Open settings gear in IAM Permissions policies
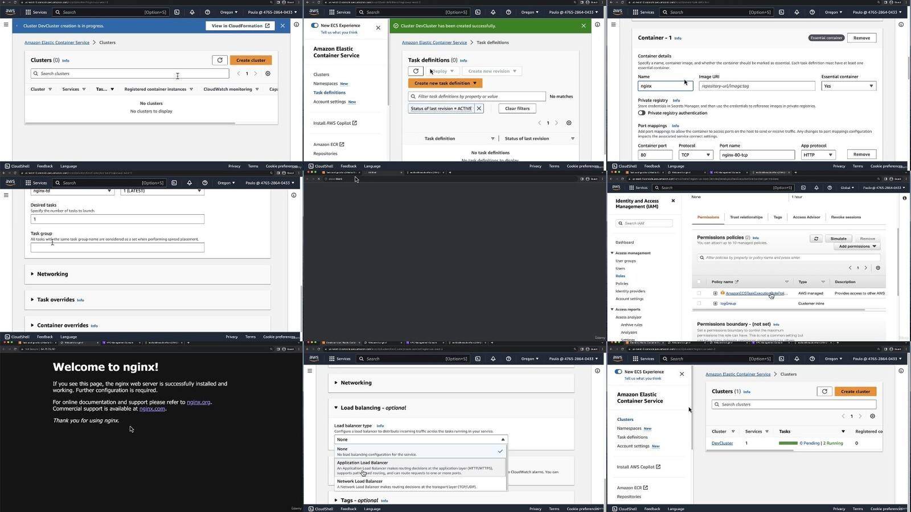Screen dimensions: 911x512 tap(878, 268)
